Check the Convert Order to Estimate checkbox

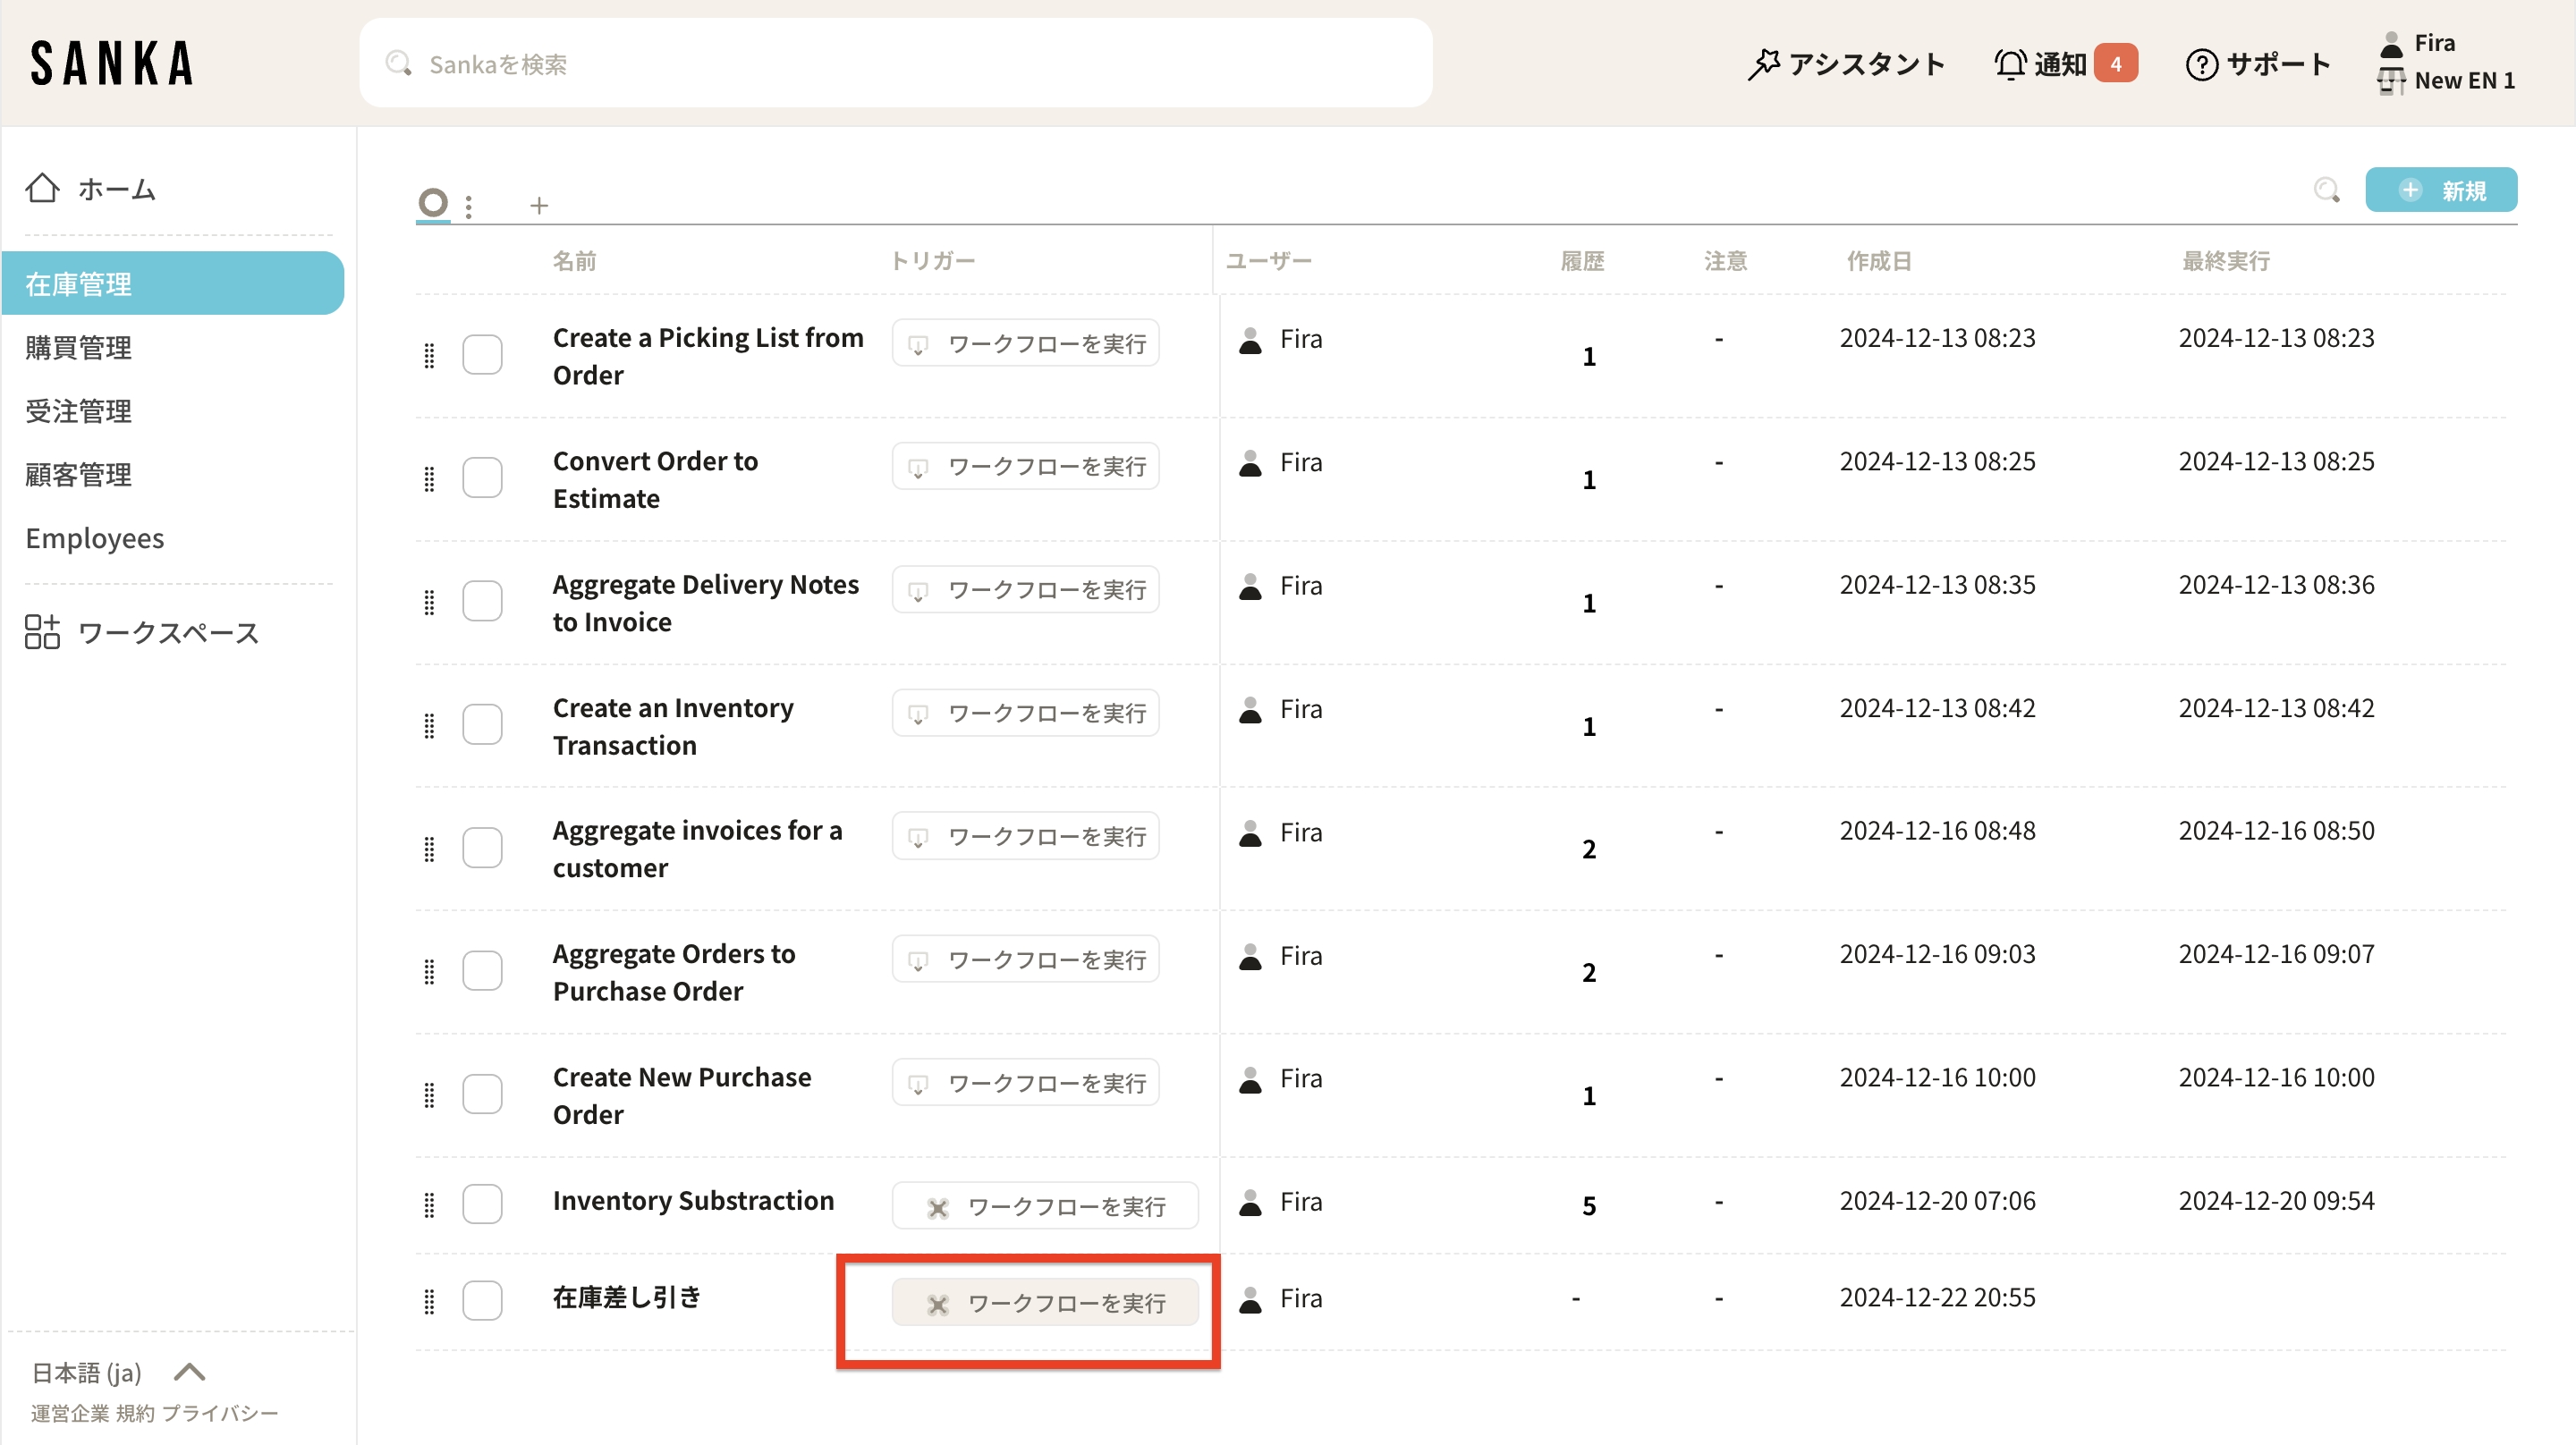(x=482, y=478)
